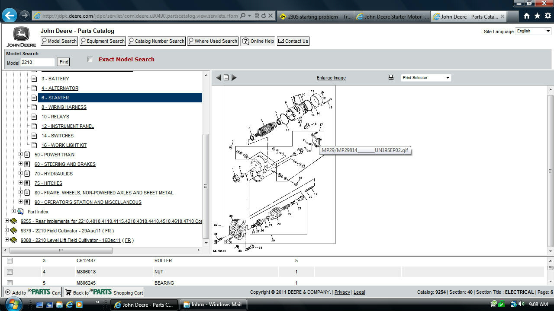Expand 90 - OPERATOR'S STATION section
Screen dimensions: 554x311
20,202
